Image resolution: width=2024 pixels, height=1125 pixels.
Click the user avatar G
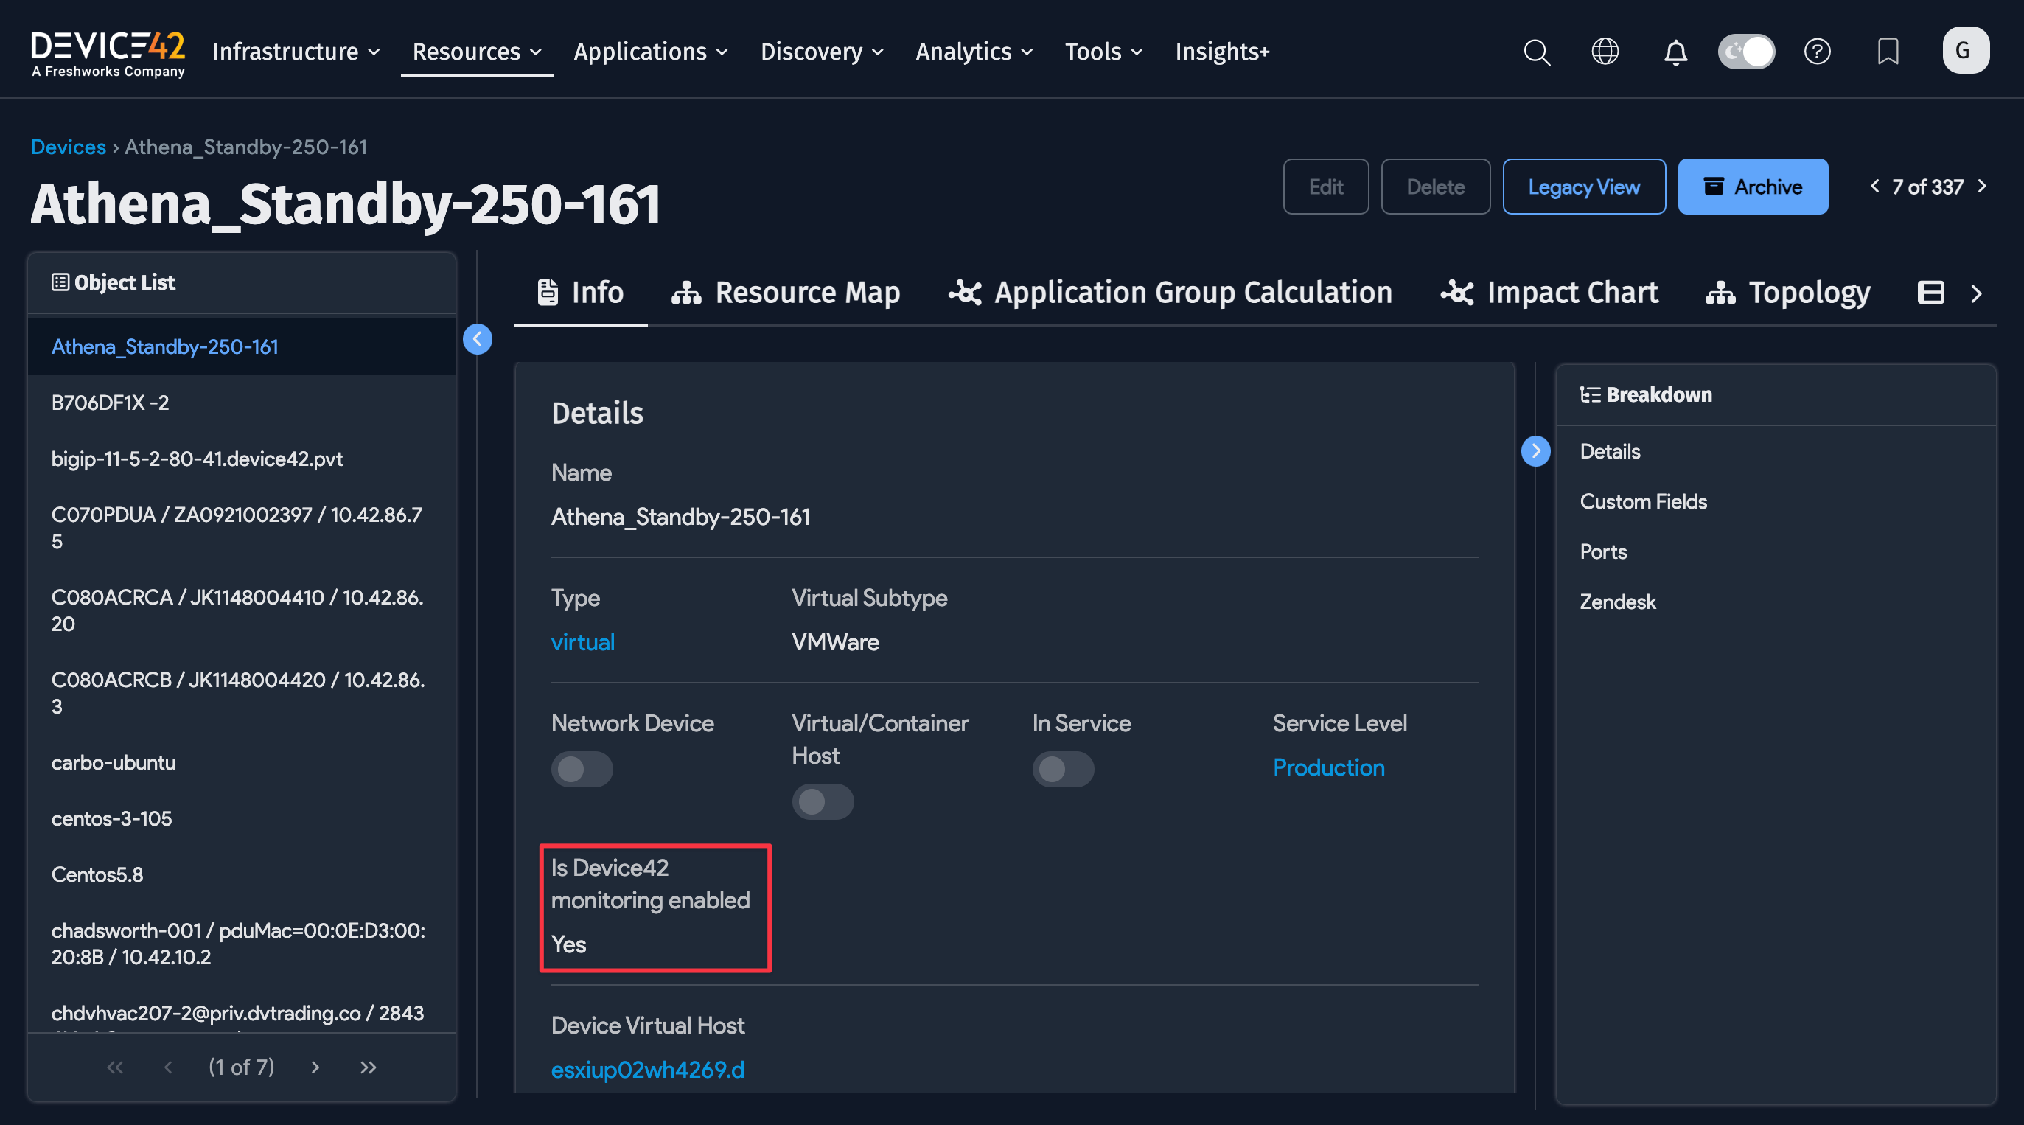pos(1965,50)
